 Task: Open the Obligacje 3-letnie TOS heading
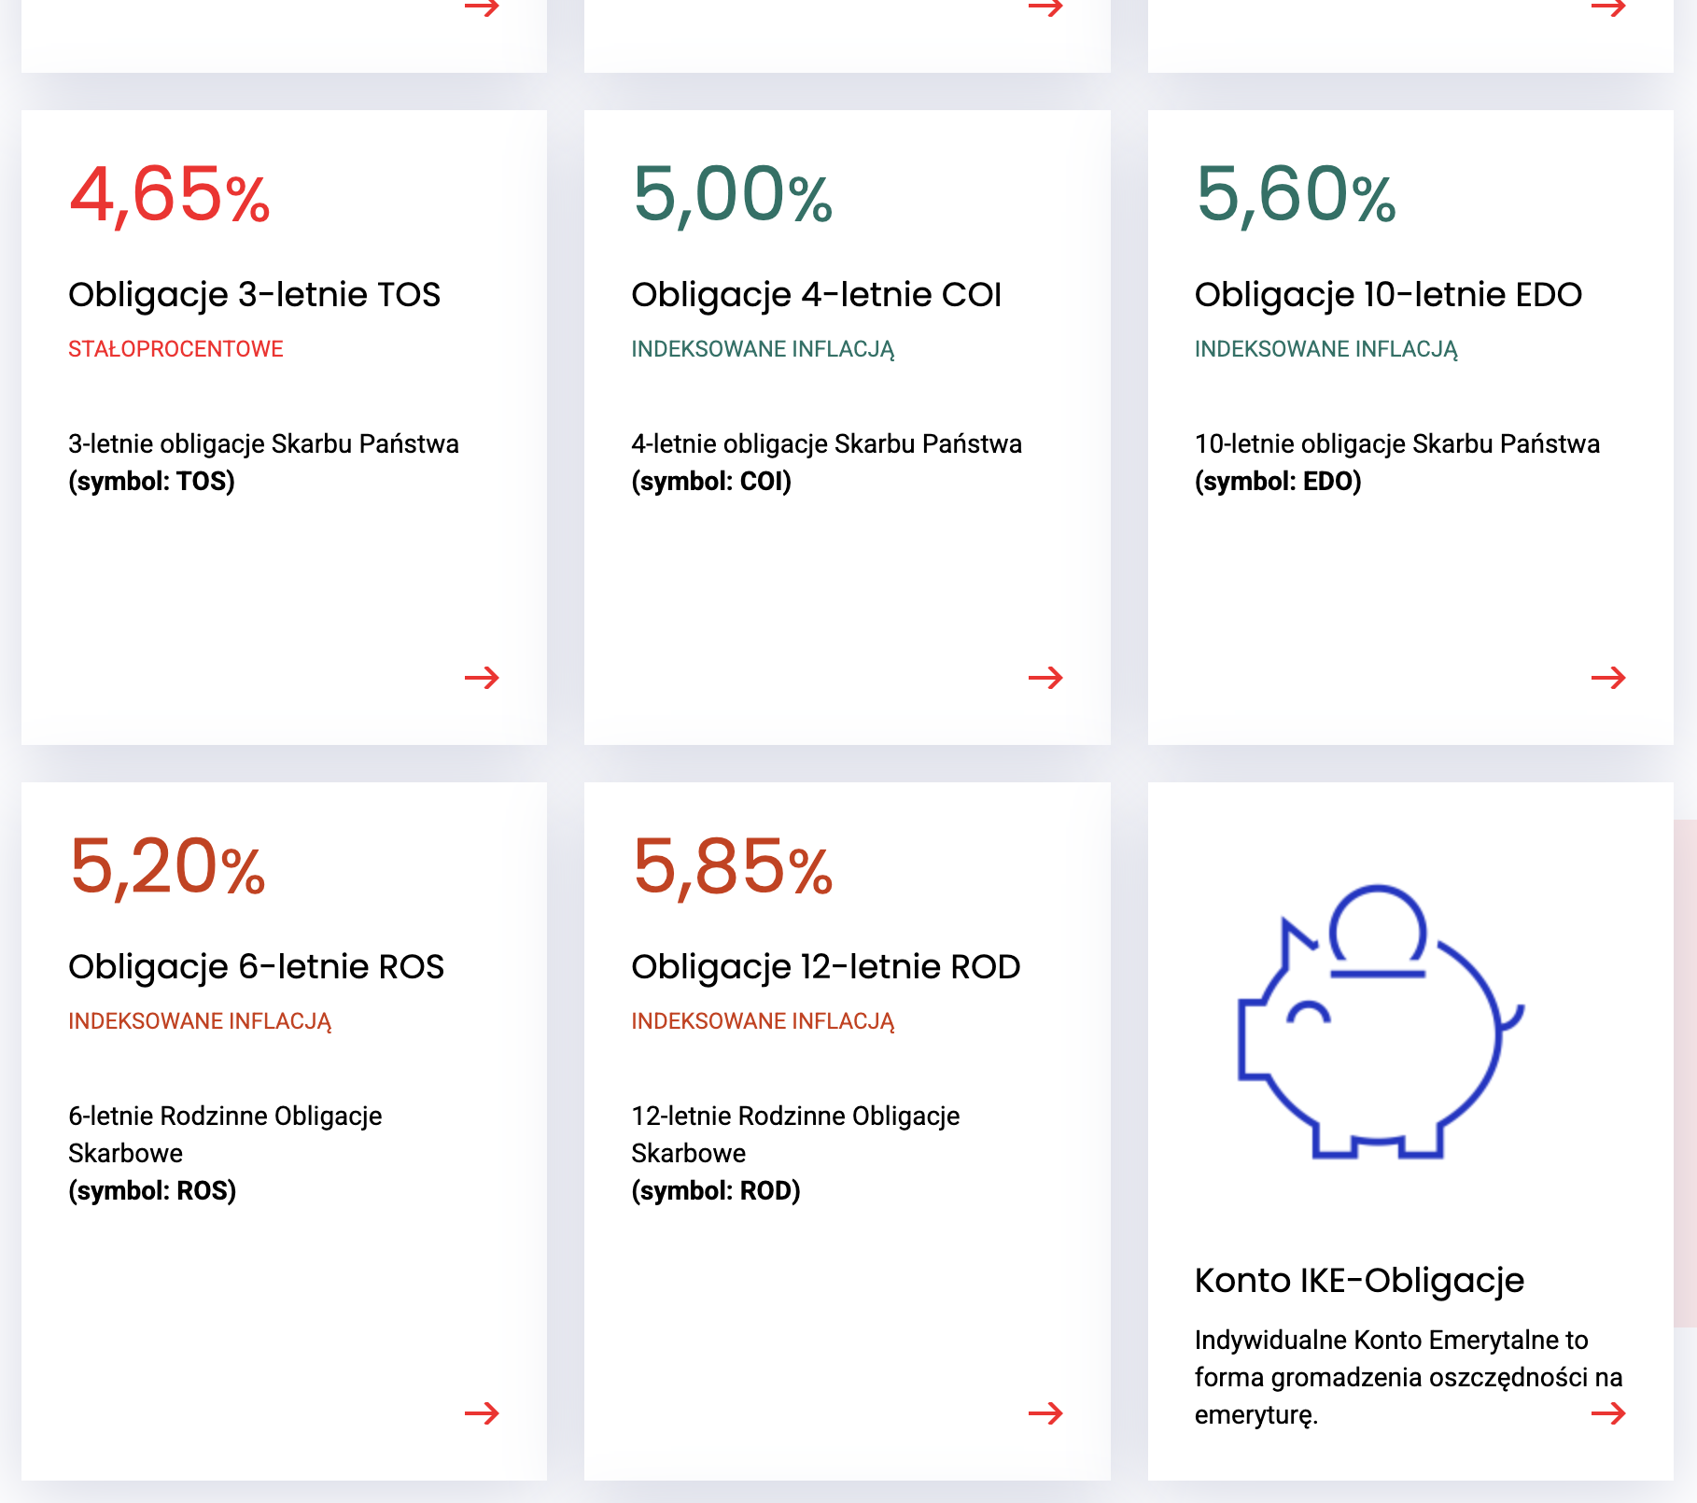pyautogui.click(x=254, y=295)
